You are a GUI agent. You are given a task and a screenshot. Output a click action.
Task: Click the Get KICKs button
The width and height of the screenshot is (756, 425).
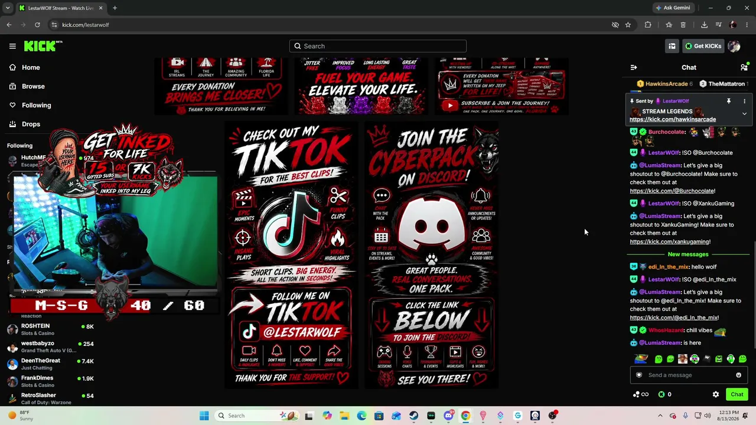click(x=703, y=46)
